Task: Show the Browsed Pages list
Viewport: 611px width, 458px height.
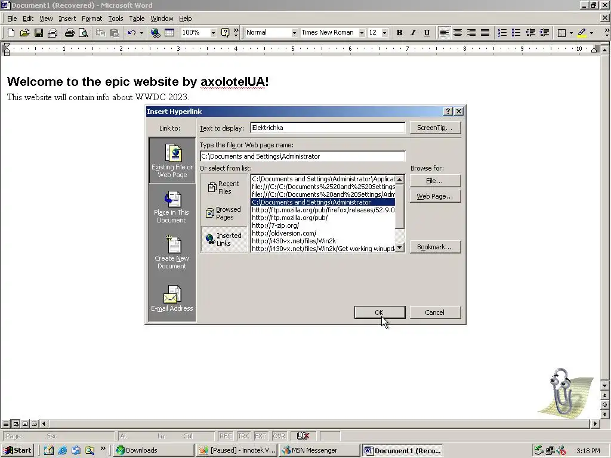Action: click(x=224, y=213)
